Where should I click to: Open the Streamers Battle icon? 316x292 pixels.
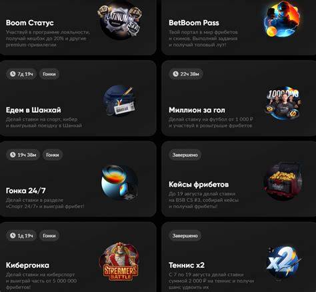(120, 261)
